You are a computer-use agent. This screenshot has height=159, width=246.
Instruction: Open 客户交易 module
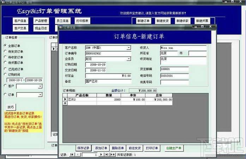pos(20,28)
